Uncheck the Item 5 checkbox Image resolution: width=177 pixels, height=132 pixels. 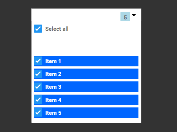pyautogui.click(x=38, y=112)
